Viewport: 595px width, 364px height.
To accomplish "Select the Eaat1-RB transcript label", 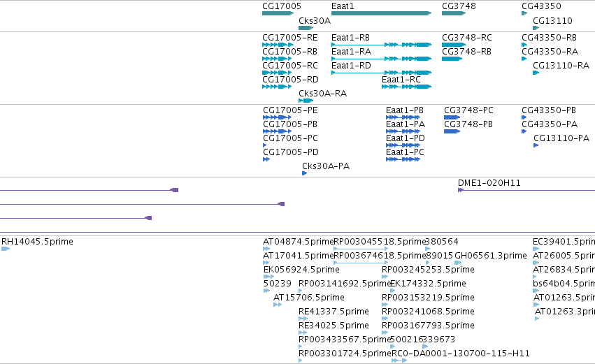I will (x=350, y=38).
